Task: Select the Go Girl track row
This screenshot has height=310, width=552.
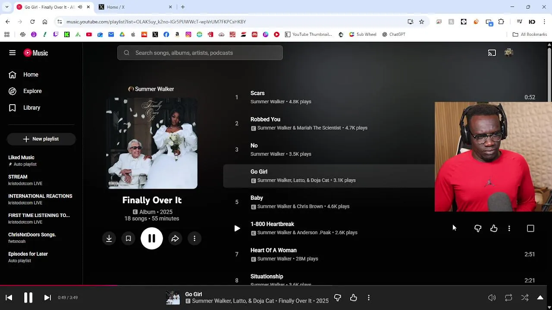Action: coord(329,176)
